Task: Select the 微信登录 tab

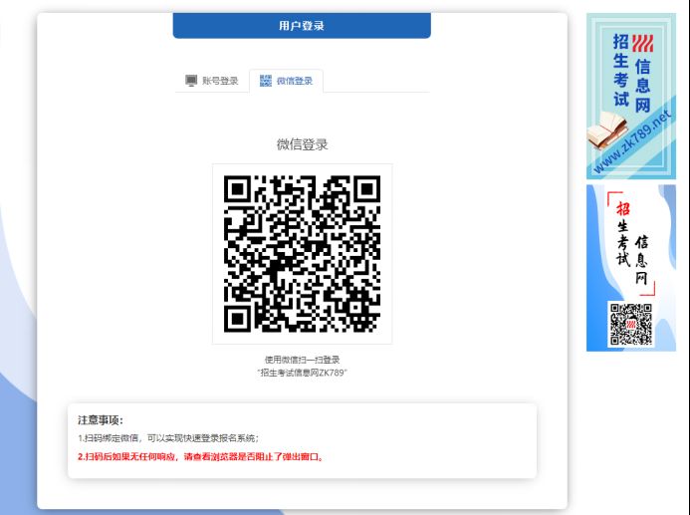Action: (286, 81)
